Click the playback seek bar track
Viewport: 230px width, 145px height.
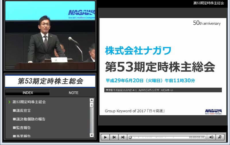[x=167, y=137]
